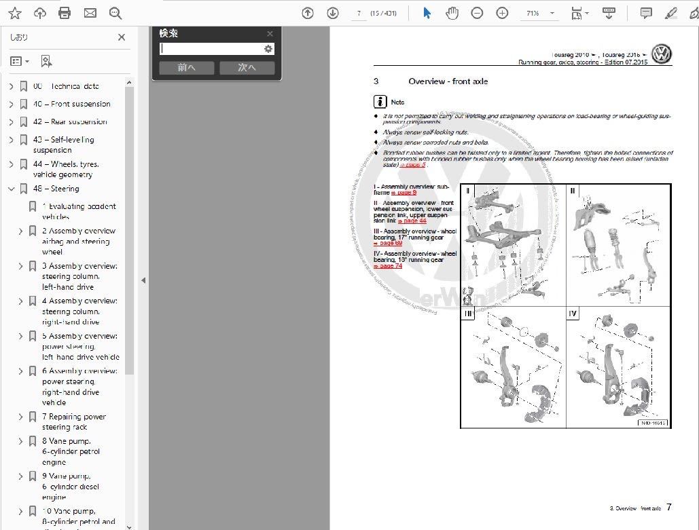This screenshot has height=530, width=699.
Task: Click diagram quadrant III wheel bearing
Action: (513, 367)
